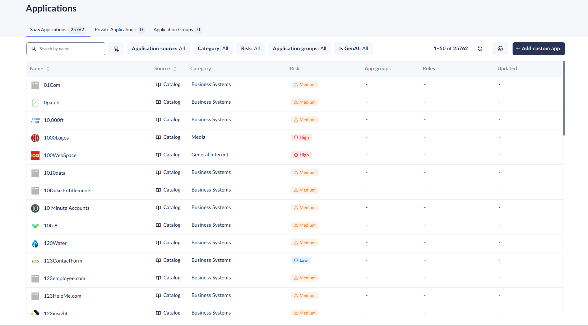This screenshot has height=326, width=588.
Task: Click the 10 Minute Accounts logo
Action: click(x=35, y=208)
